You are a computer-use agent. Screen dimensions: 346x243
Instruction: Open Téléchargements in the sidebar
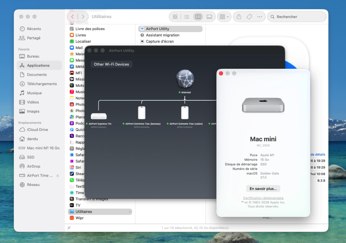coord(39,84)
